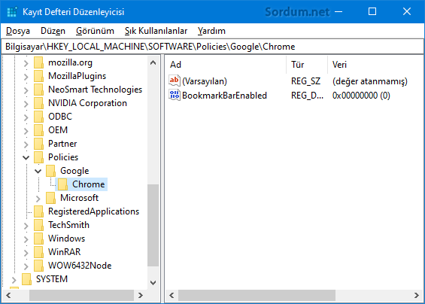Click the (değer atanmamış) data cell
The height and width of the screenshot is (304, 425).
pos(369,81)
